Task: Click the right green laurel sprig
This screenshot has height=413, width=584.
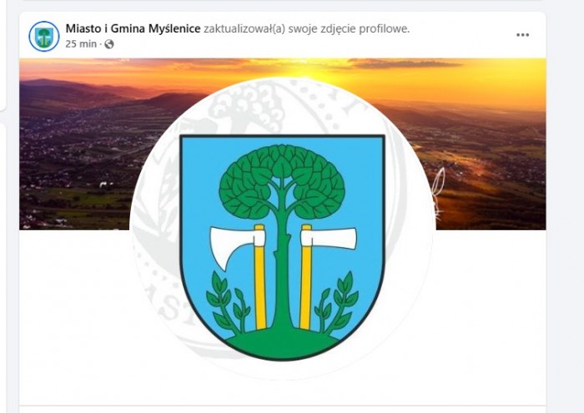Action: coord(337,302)
